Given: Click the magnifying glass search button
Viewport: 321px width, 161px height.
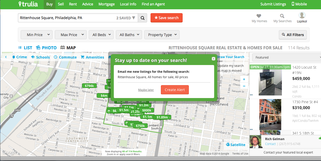Looking at the screenshot, I should (143, 18).
